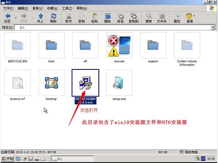
Task: Open the 文件(F) menu
Action: click(x=8, y=8)
